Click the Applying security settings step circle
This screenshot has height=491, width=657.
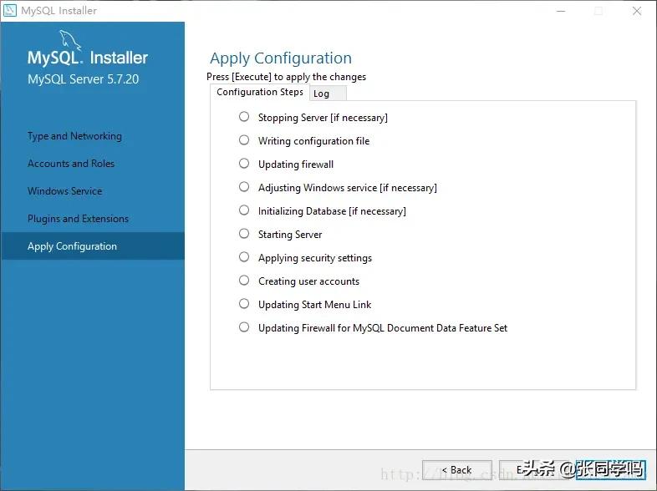click(x=244, y=257)
